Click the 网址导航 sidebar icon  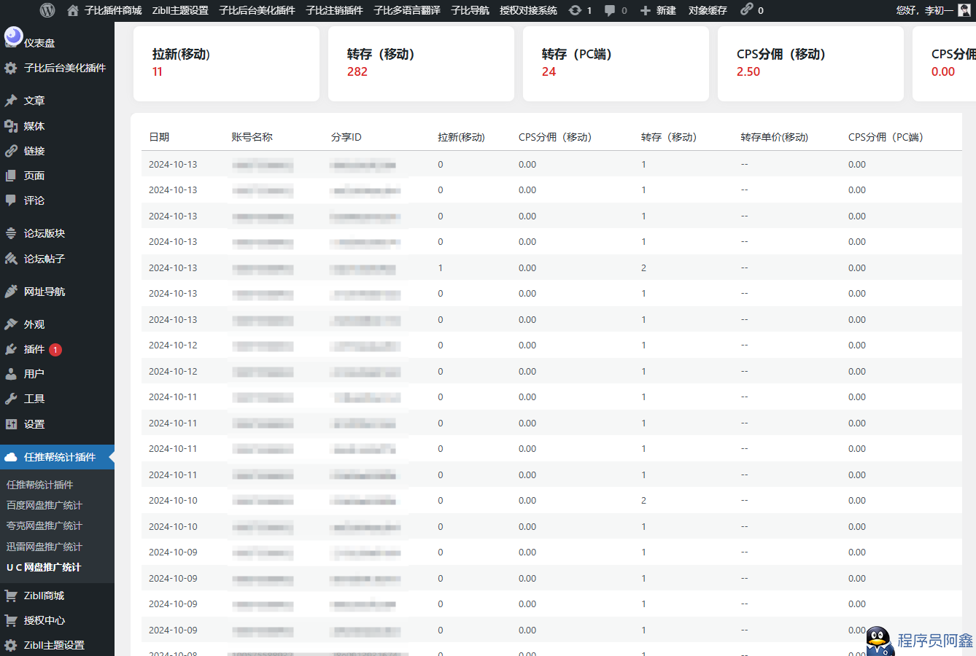tap(11, 292)
